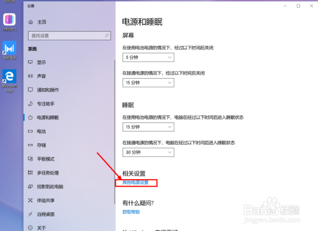Select 远程桌面 in the sidebar
Screen dimensions: 318x231
pos(46,214)
